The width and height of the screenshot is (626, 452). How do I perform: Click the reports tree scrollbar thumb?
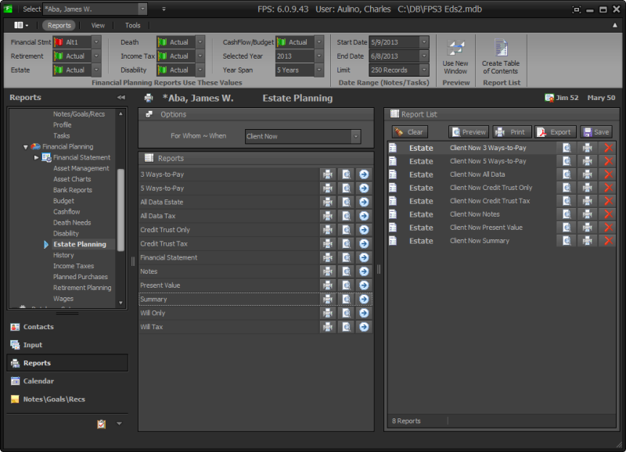tap(121, 210)
